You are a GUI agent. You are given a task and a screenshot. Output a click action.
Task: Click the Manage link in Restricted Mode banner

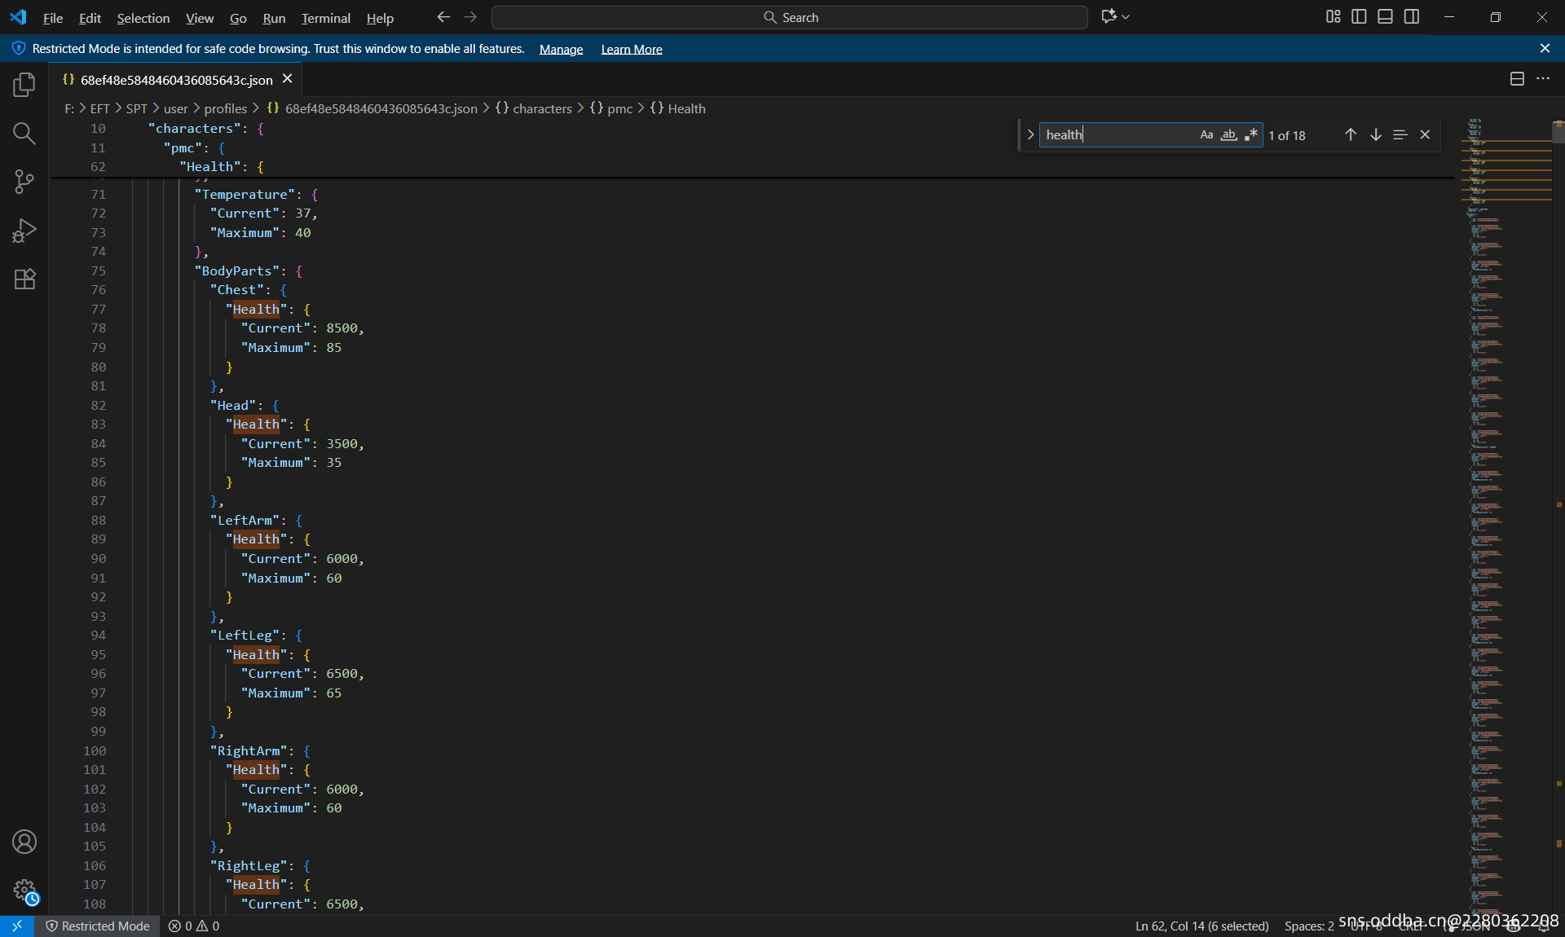(561, 50)
